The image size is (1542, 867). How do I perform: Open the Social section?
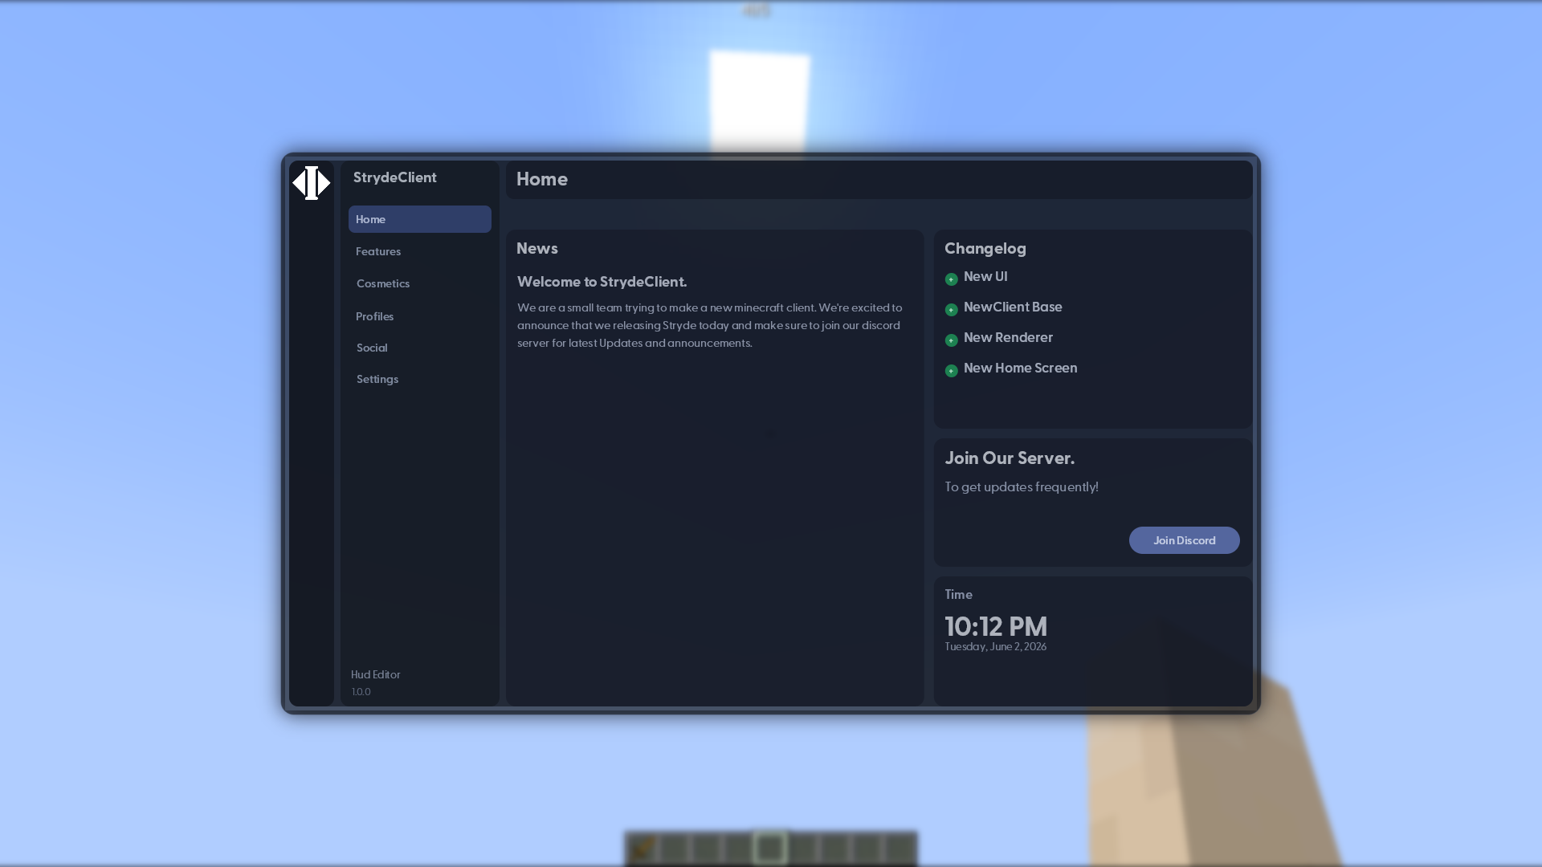pos(372,348)
